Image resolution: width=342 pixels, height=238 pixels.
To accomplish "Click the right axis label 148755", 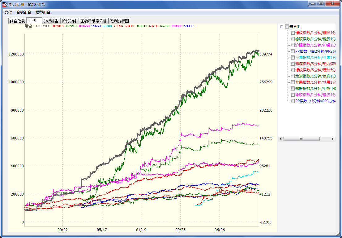I will coord(266,138).
